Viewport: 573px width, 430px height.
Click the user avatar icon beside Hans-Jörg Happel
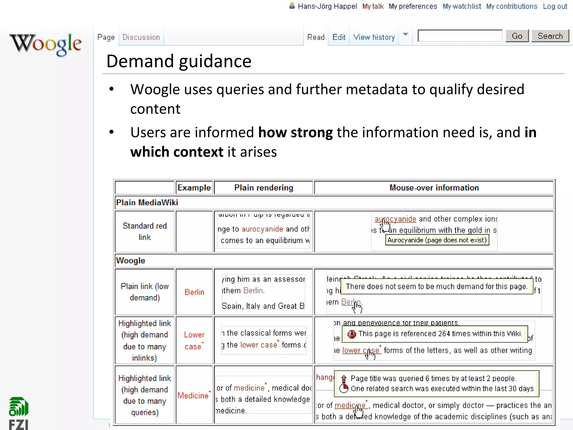coord(292,6)
